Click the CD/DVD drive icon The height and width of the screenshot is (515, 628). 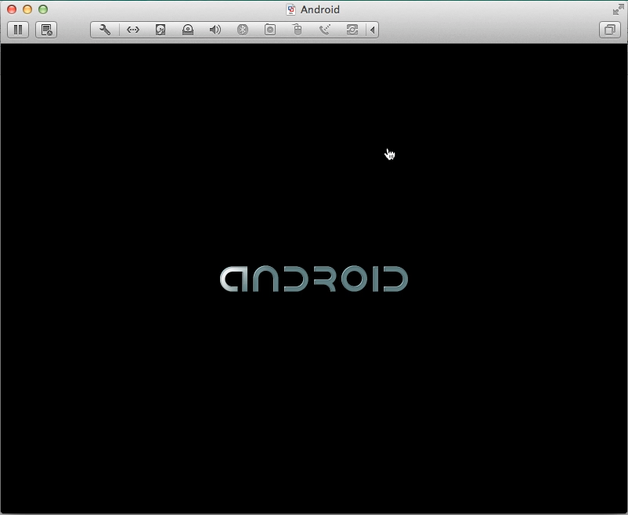click(188, 30)
